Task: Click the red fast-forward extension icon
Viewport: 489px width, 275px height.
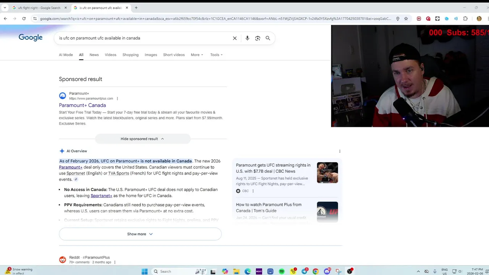Action: [x=419, y=18]
